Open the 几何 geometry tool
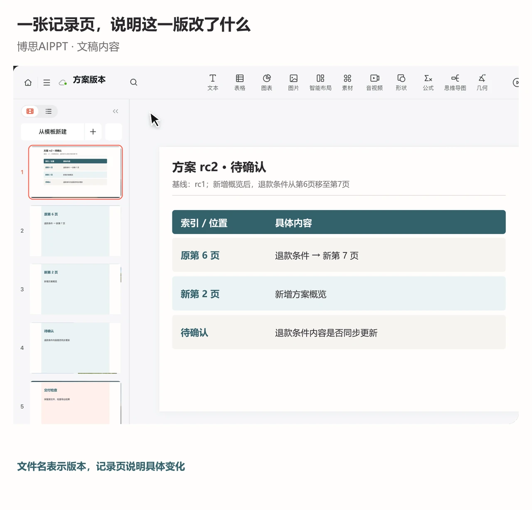Viewport: 532px width, 510px height. 482,82
